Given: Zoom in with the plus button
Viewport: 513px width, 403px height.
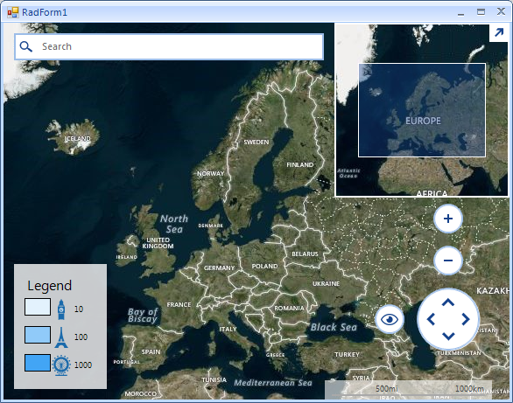Looking at the screenshot, I should [448, 219].
